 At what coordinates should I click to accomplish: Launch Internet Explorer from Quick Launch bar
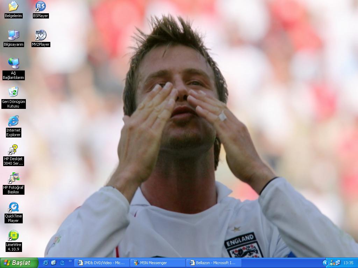(45, 263)
